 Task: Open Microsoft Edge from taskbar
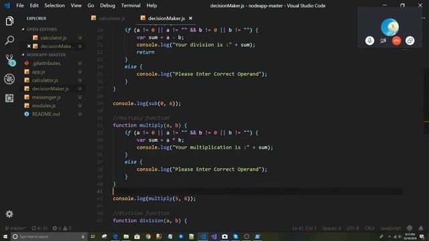pyautogui.click(x=115, y=236)
